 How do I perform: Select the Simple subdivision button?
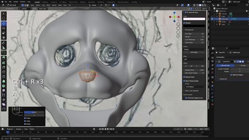click(x=243, y=65)
